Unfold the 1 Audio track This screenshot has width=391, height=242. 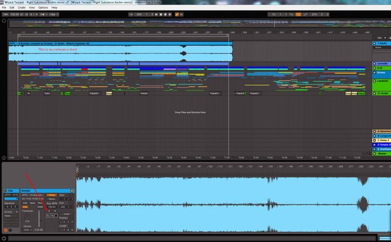pos(375,43)
